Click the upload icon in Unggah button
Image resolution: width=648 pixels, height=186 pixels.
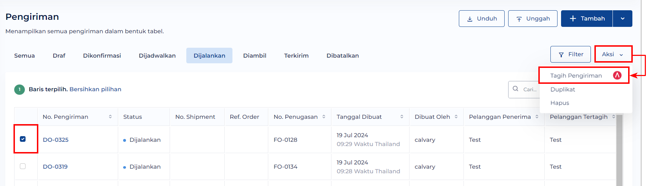coord(519,19)
